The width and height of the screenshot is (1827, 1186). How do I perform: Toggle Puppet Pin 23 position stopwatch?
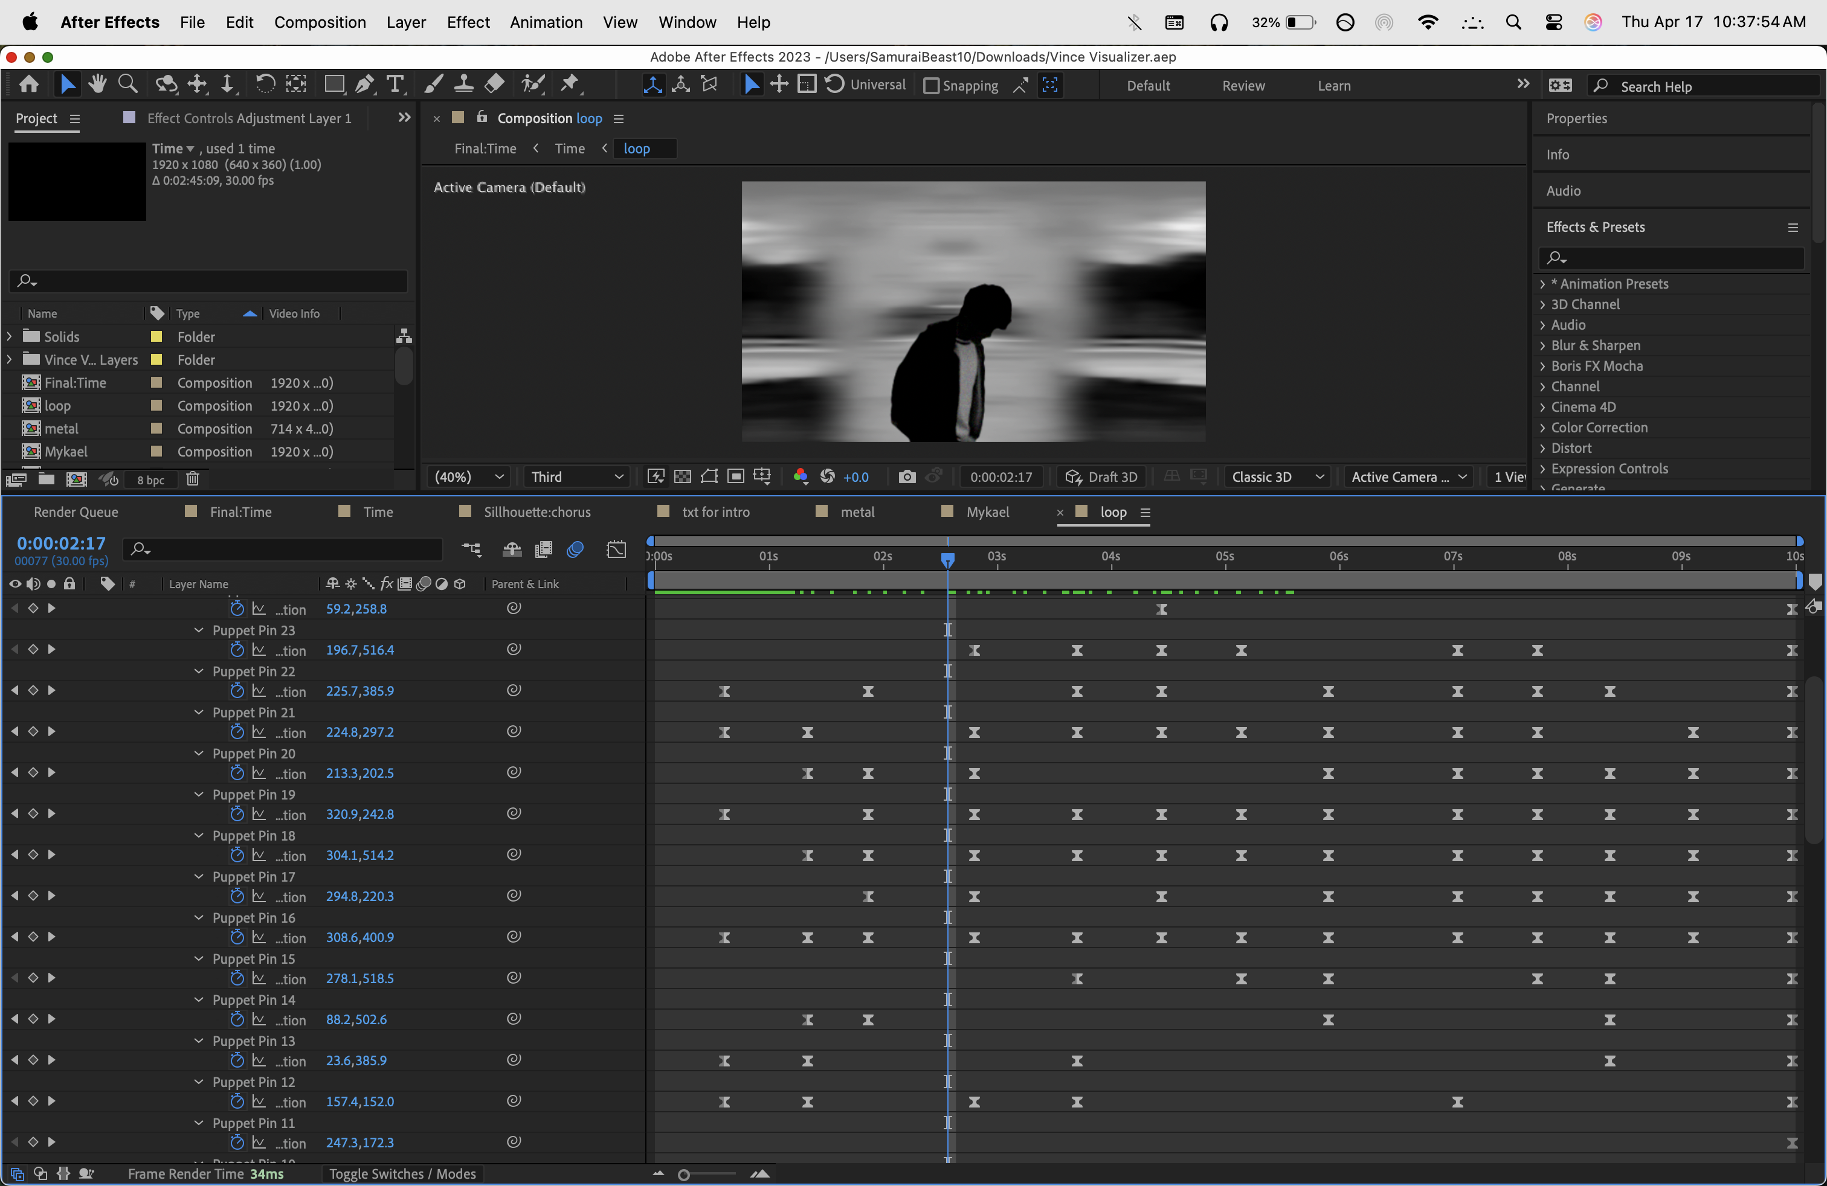point(237,650)
